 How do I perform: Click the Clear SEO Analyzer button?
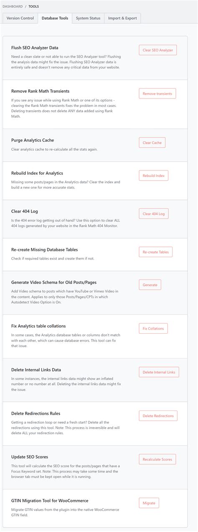(158, 50)
